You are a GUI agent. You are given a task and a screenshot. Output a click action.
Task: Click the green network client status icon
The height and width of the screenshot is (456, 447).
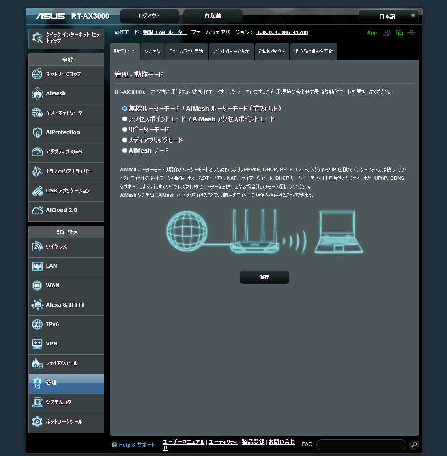pyautogui.click(x=399, y=33)
